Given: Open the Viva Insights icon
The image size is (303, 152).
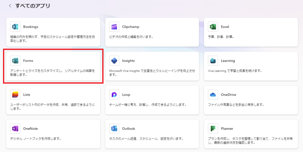Looking at the screenshot, I should pyautogui.click(x=114, y=61).
